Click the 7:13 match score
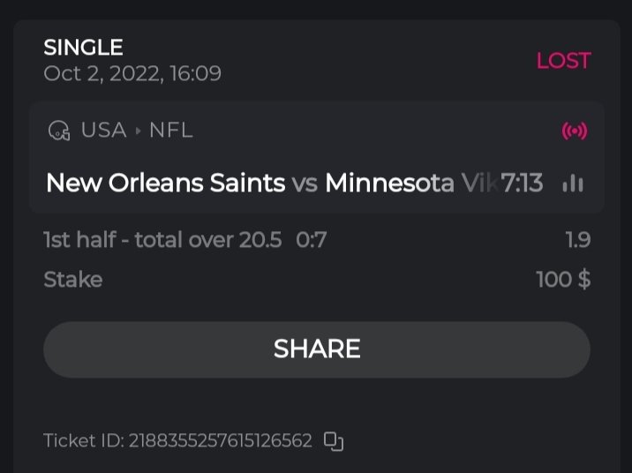The height and width of the screenshot is (473, 632). (x=522, y=183)
